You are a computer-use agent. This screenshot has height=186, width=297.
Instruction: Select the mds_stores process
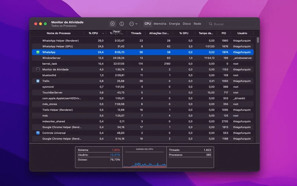[50, 104]
